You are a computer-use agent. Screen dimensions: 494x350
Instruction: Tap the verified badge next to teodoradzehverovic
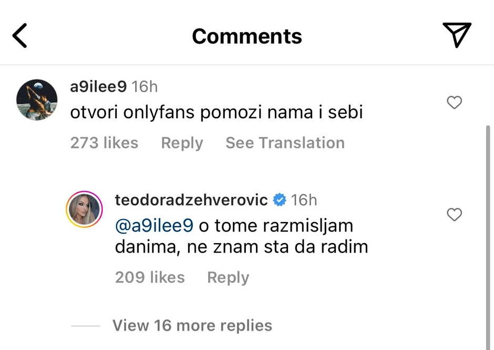pyautogui.click(x=280, y=200)
